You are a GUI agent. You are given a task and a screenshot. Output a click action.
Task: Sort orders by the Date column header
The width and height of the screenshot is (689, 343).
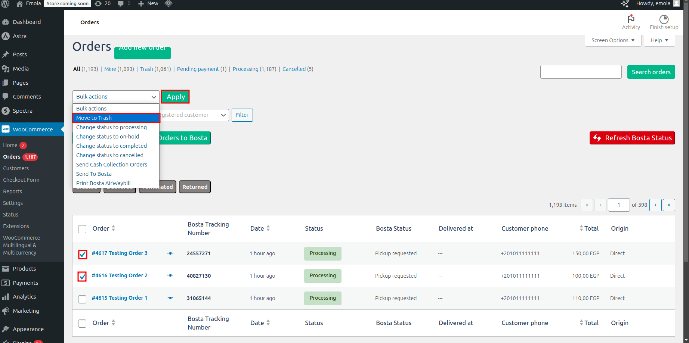[x=260, y=228]
